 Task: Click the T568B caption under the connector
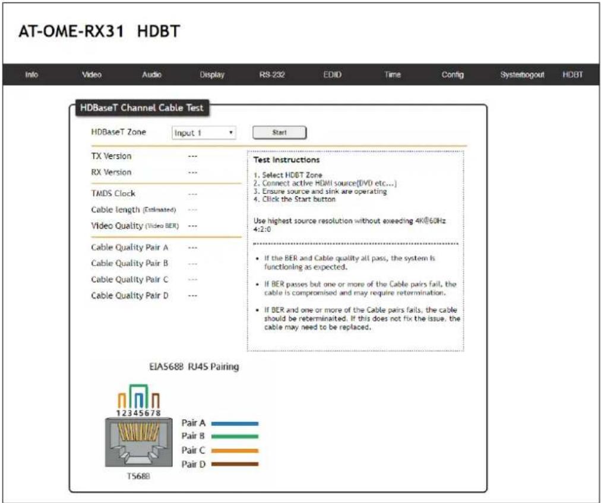[x=138, y=476]
